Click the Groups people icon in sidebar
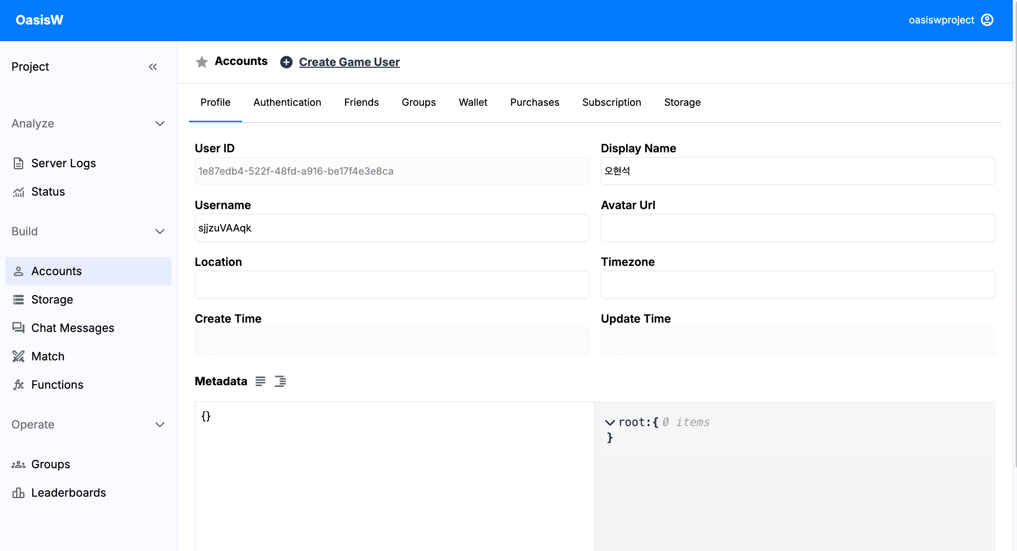Screen dimensions: 1017x551 pyautogui.click(x=18, y=464)
